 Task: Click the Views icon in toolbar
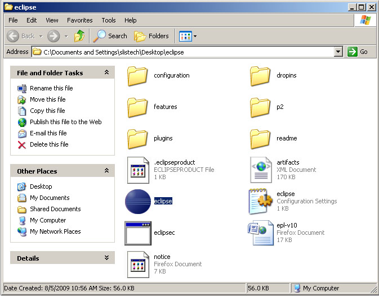(185, 37)
